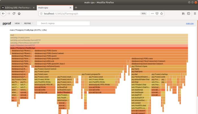Select 'net.dialSingle' flame bar
The height and width of the screenshot is (114, 198).
pos(140,92)
